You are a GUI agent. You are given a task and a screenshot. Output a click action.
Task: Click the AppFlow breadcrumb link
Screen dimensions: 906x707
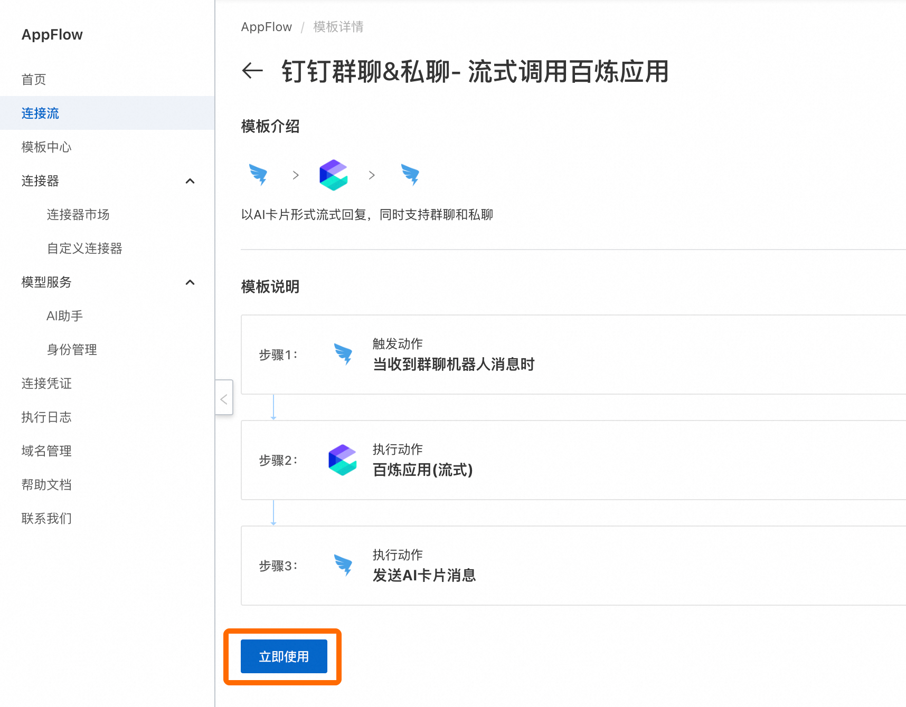coord(267,27)
